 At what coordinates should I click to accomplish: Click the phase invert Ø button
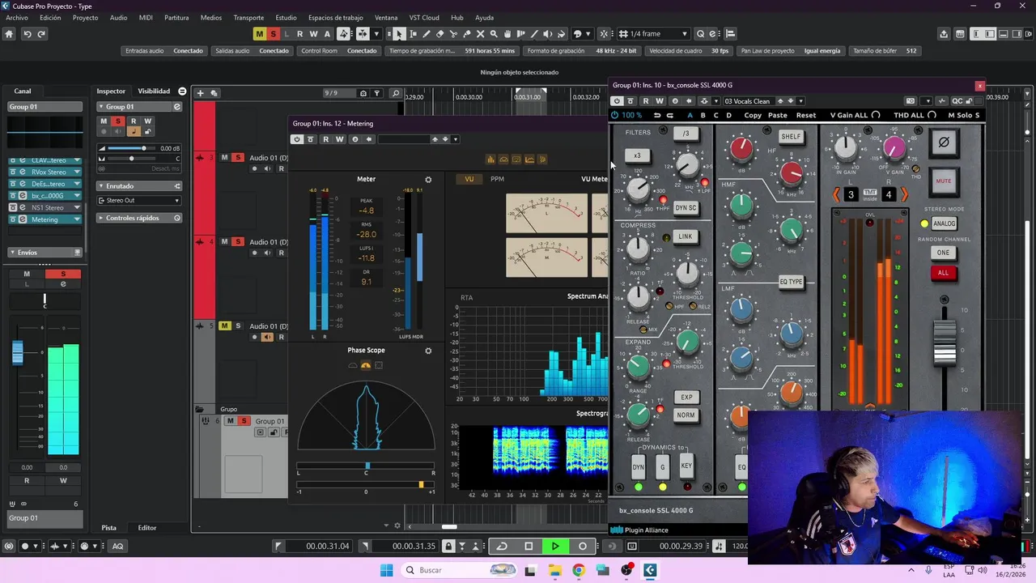(x=943, y=143)
